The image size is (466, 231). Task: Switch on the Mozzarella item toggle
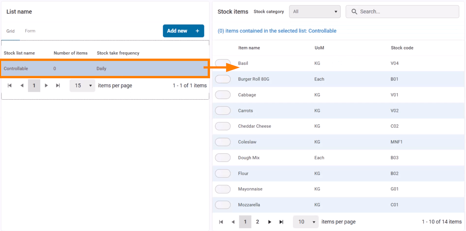click(223, 205)
